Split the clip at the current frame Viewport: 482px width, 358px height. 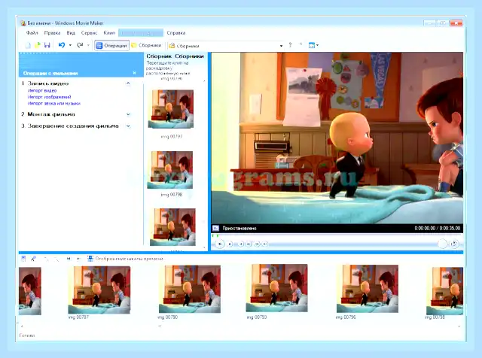click(443, 244)
